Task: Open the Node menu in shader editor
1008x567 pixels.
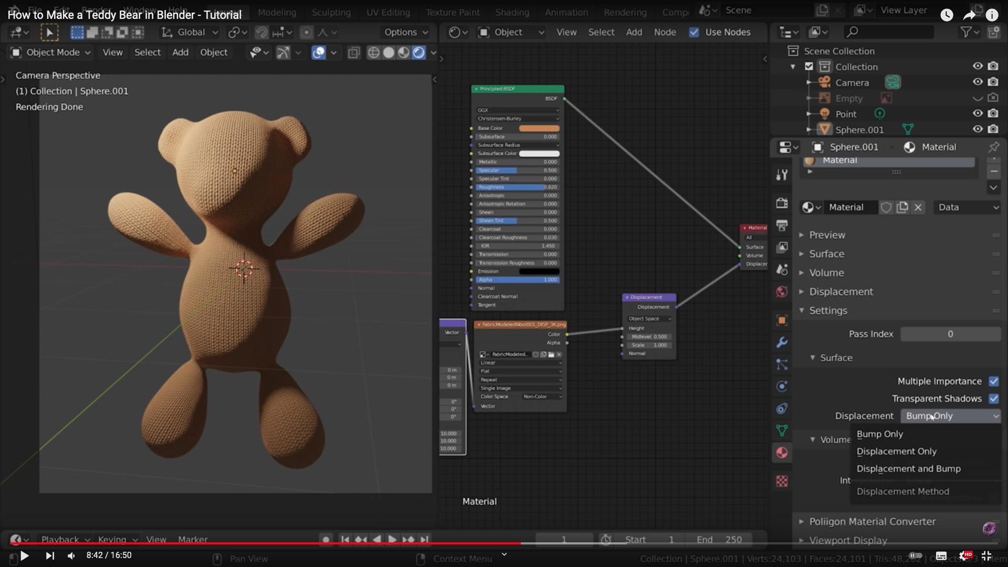Action: 665,32
